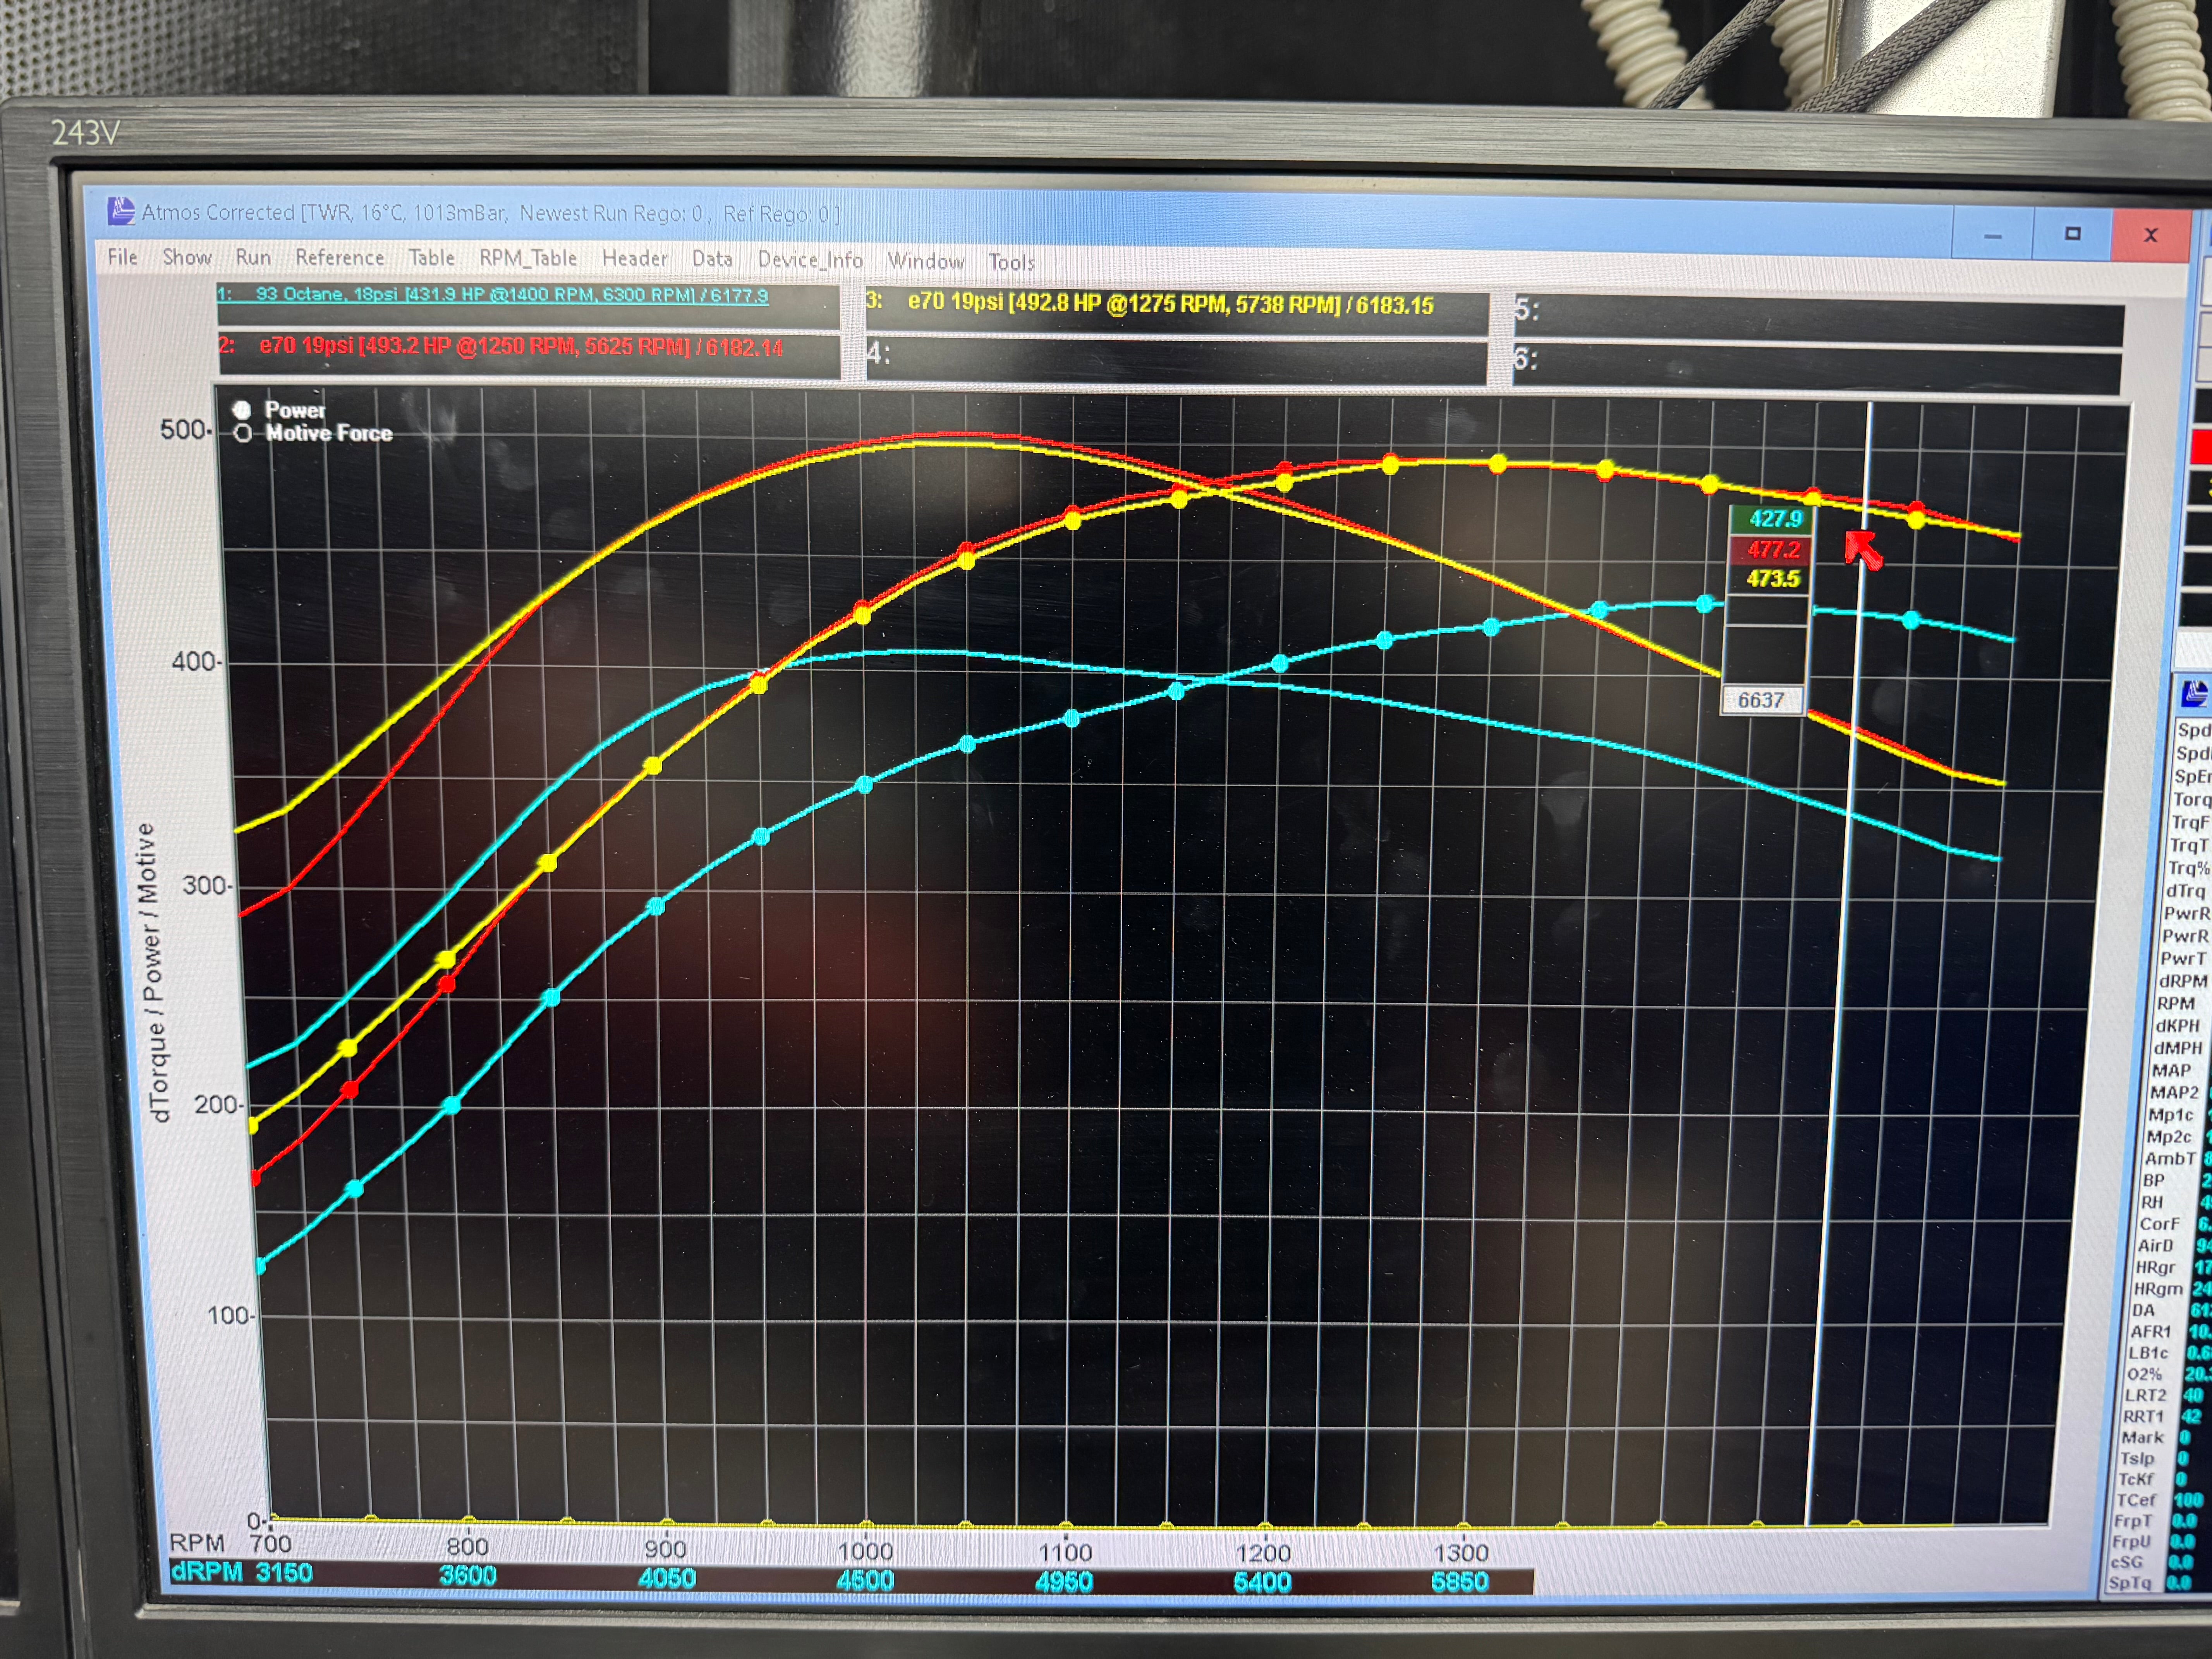Click the 'Mark' channel in the side list
This screenshot has width=2212, height=1659.
tap(2142, 1438)
